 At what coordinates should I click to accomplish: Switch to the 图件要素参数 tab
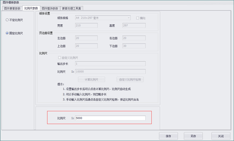12,8
